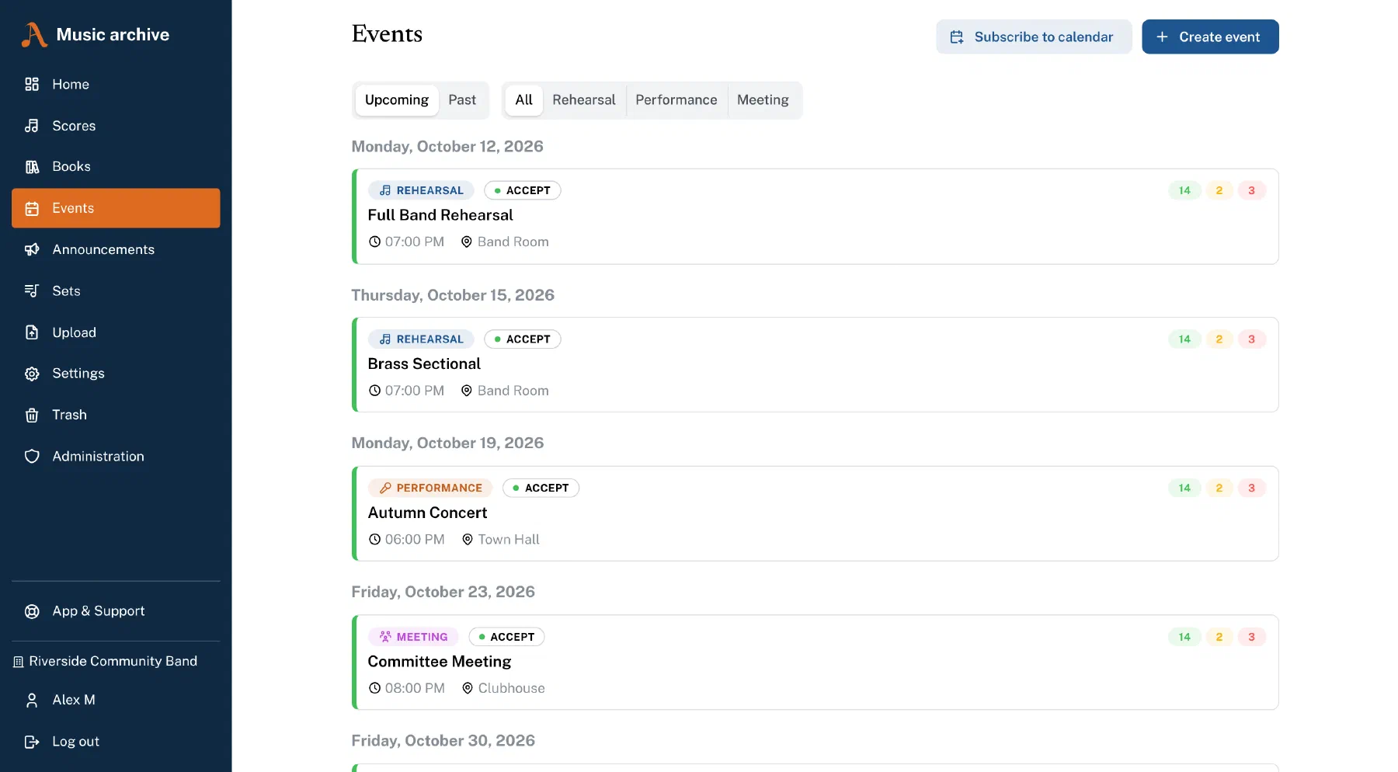Click location pin icon next to Town Hall
The width and height of the screenshot is (1398, 772).
point(468,539)
